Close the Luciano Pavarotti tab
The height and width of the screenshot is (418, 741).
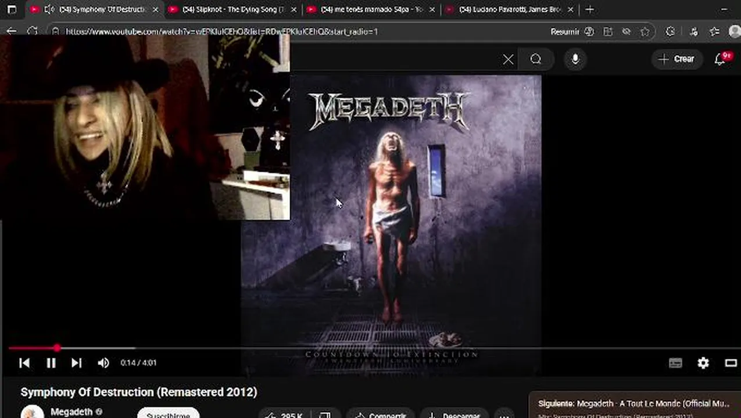pos(570,9)
